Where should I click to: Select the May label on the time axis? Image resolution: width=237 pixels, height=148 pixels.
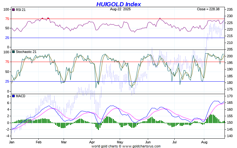click(x=120, y=141)
